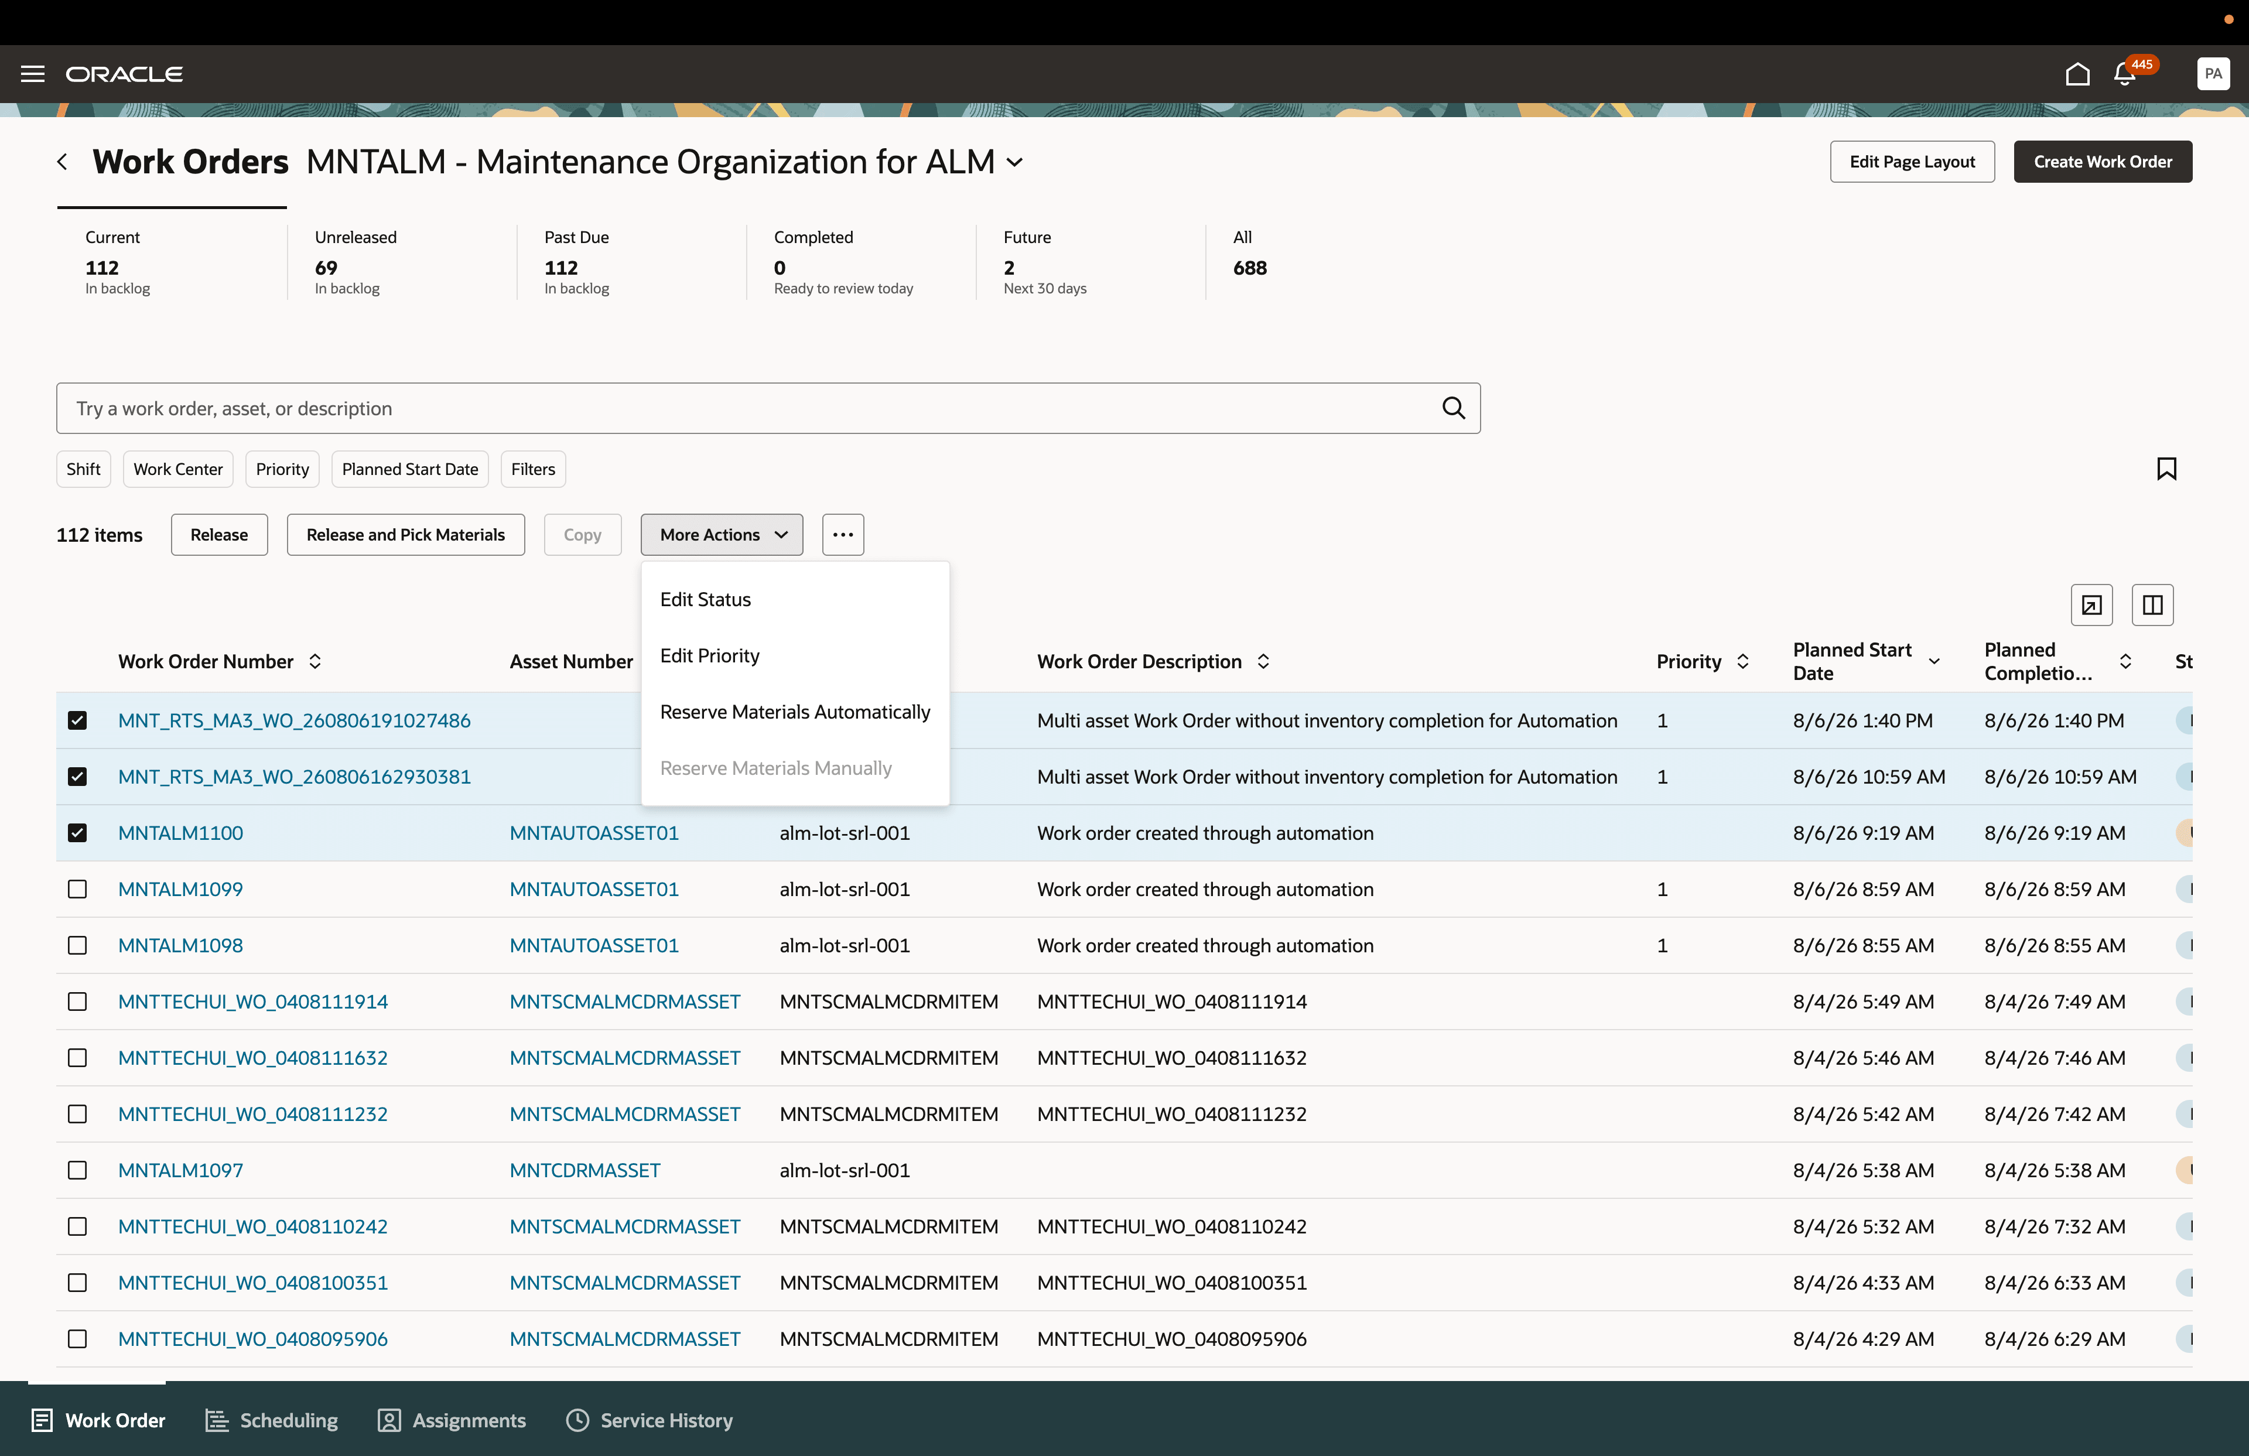Screen dimensions: 2249x1456
Task: Open the Priority filter chip
Action: tap(282, 469)
